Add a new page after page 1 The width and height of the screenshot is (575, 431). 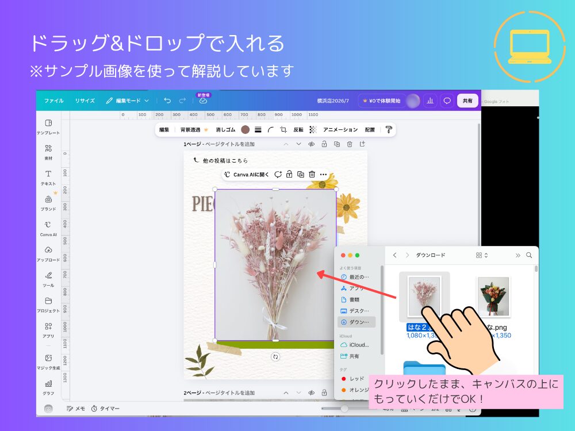(362, 144)
